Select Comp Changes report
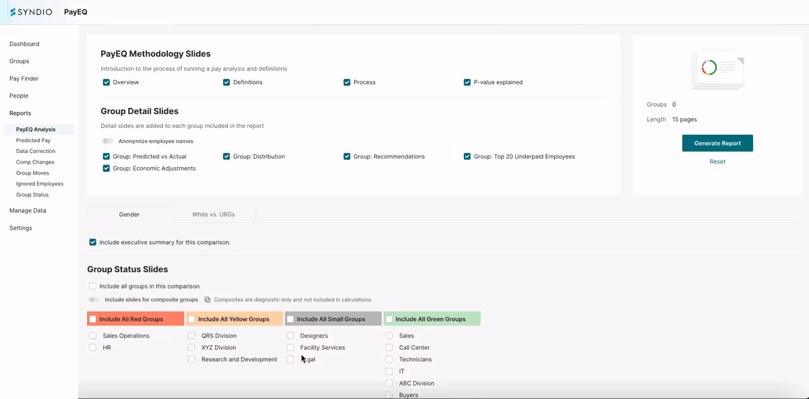This screenshot has height=399, width=809. tap(35, 162)
